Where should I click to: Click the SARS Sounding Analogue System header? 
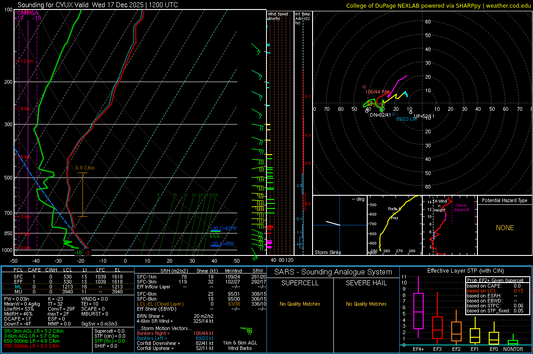point(333,272)
